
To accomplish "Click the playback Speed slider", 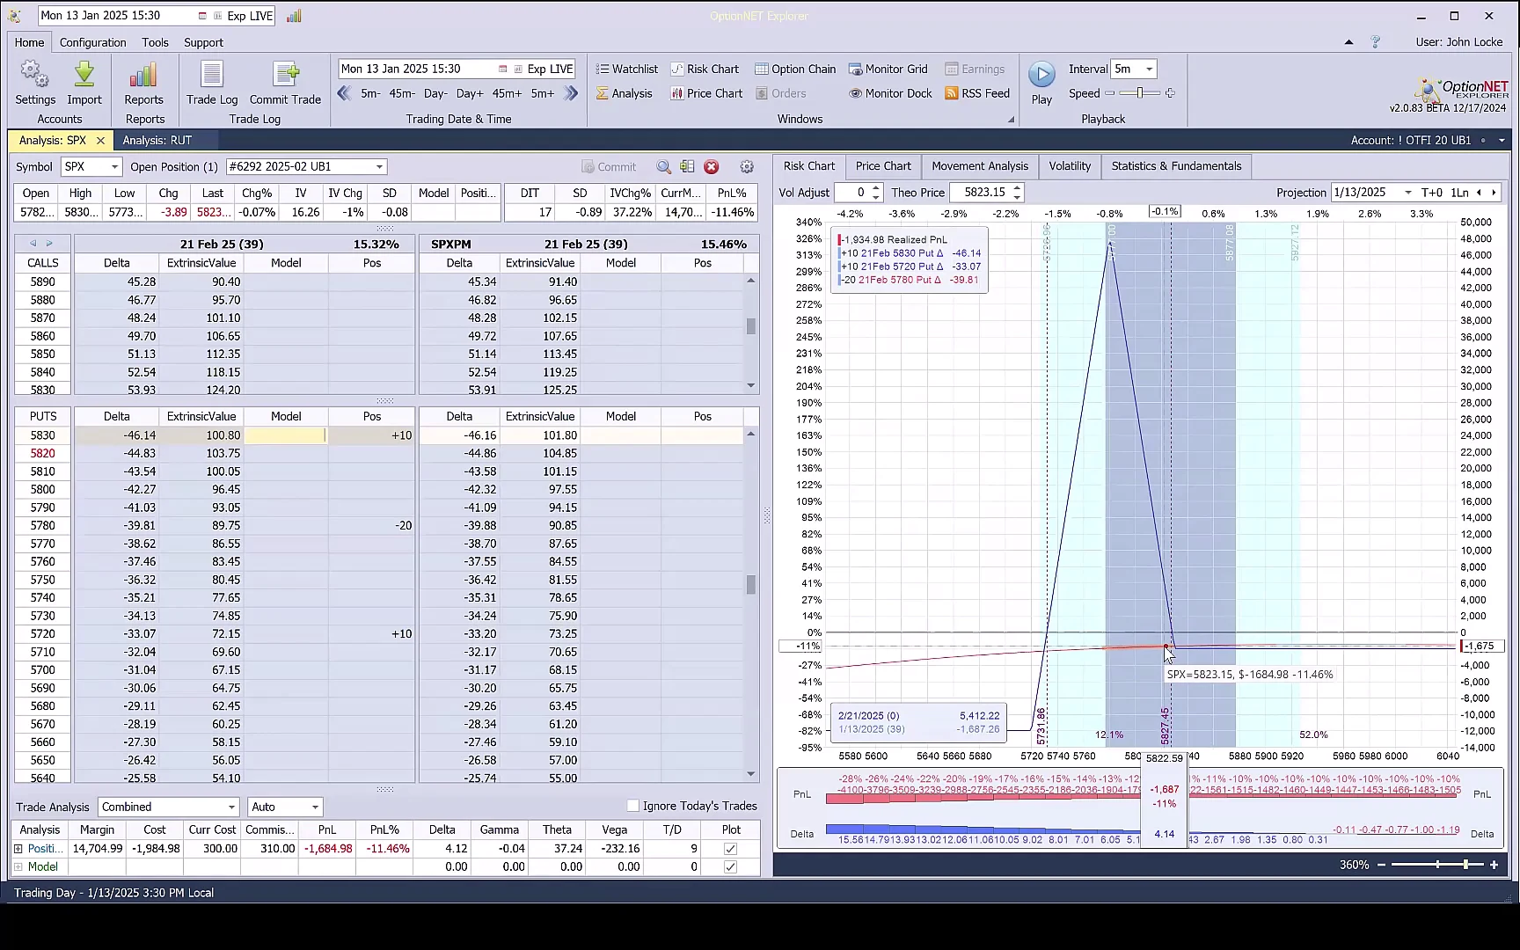I will point(1140,93).
